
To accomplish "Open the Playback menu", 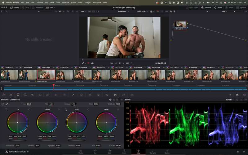I will 65,3.
